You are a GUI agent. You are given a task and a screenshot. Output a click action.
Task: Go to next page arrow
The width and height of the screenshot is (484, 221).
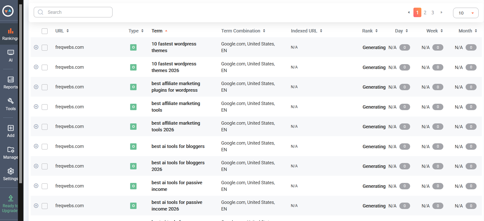pyautogui.click(x=441, y=12)
